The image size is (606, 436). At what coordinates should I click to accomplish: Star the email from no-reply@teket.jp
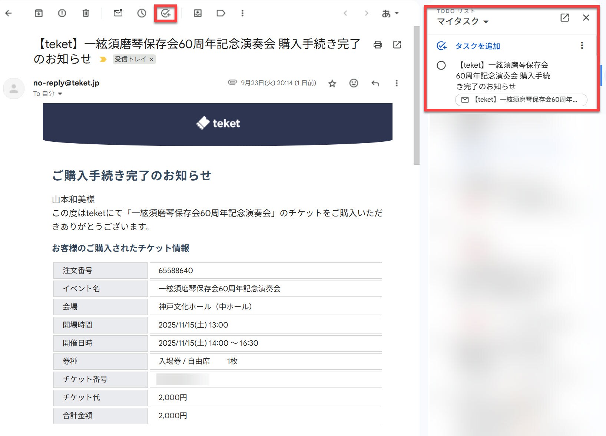coord(332,83)
